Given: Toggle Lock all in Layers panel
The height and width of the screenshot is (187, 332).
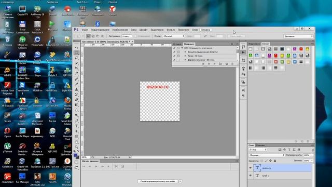Looking at the screenshot, I should coord(275,161).
